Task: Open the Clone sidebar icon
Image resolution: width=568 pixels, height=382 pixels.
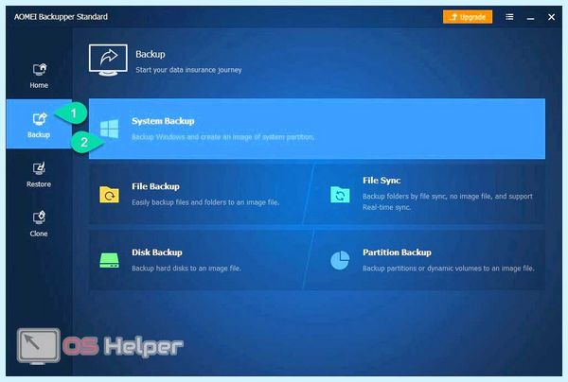Action: click(x=39, y=217)
